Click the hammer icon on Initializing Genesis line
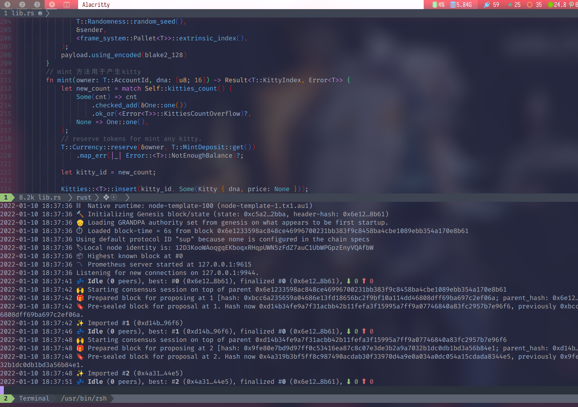Viewport: 578px width, 407px height. tap(80, 214)
